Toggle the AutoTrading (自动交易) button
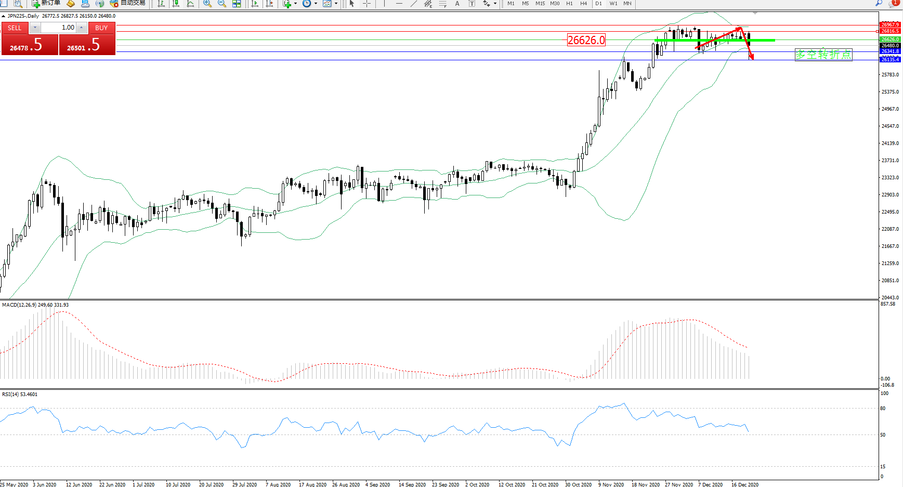This screenshot has height=487, width=903. tap(128, 3)
